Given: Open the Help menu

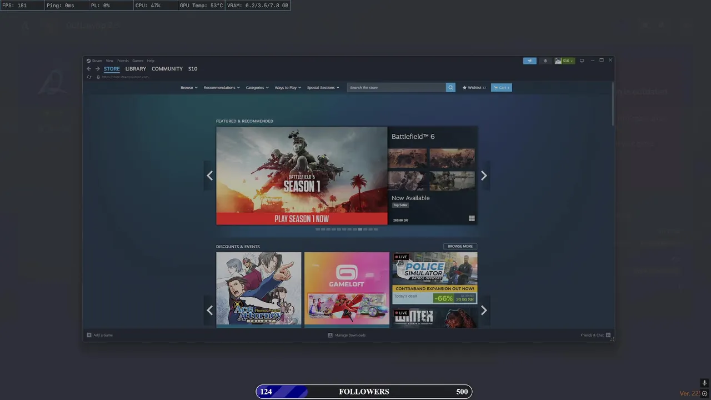Looking at the screenshot, I should 151,61.
